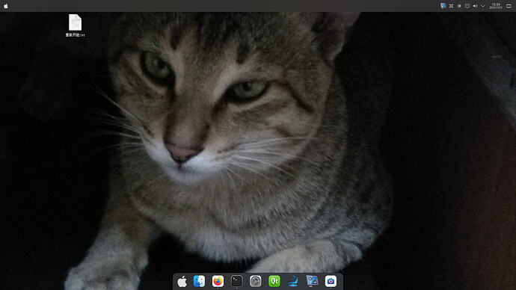Click the volume speaker tray icon
516x290 pixels.
tap(475, 6)
